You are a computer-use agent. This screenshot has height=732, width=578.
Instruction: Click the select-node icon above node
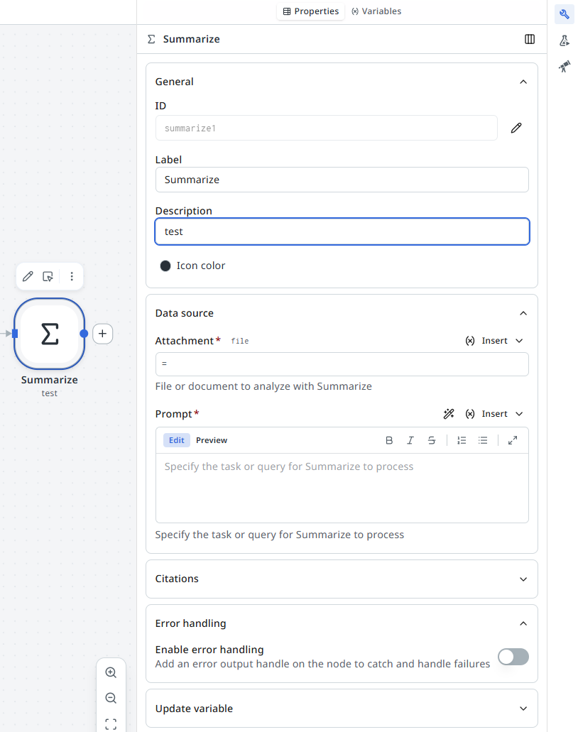(x=48, y=276)
